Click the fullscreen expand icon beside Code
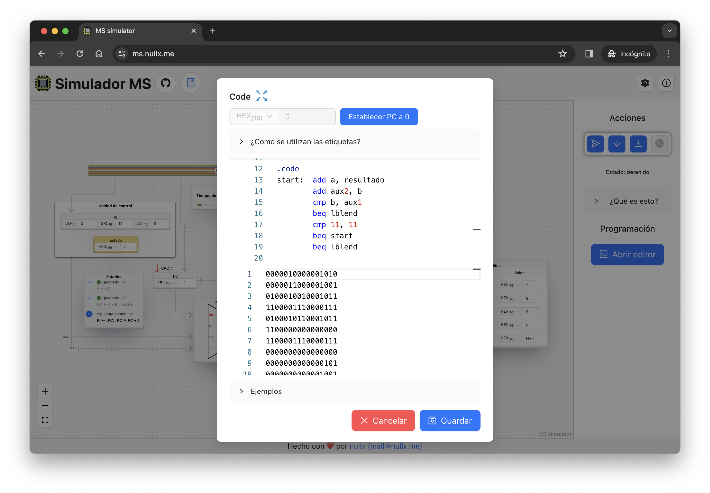The width and height of the screenshot is (710, 493). 261,96
